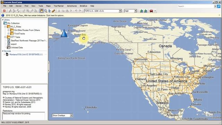Click the side panel collapse handle

(x=49, y=67)
